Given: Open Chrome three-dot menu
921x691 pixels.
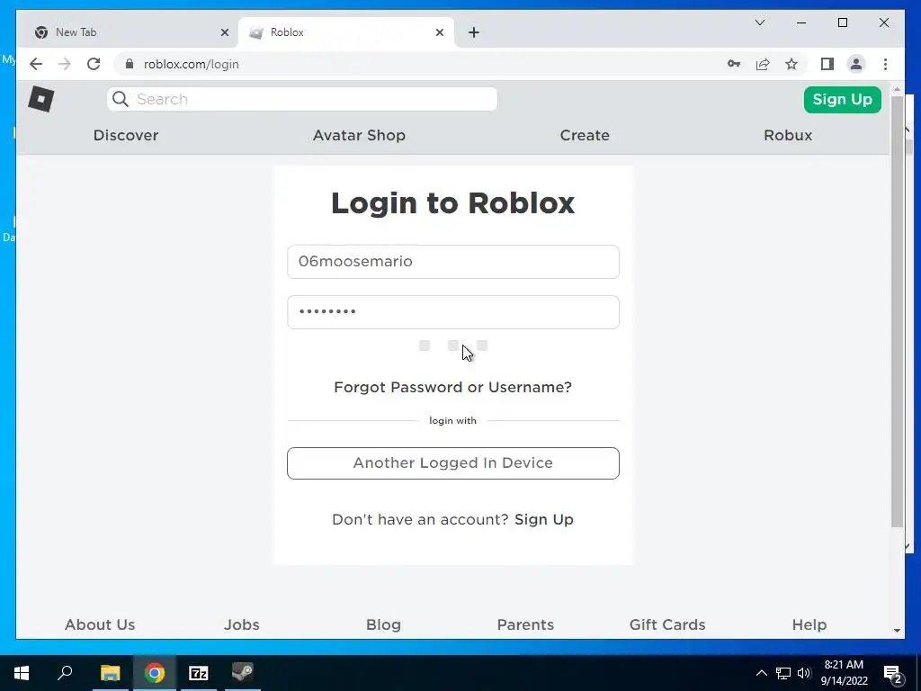Looking at the screenshot, I should pyautogui.click(x=885, y=64).
